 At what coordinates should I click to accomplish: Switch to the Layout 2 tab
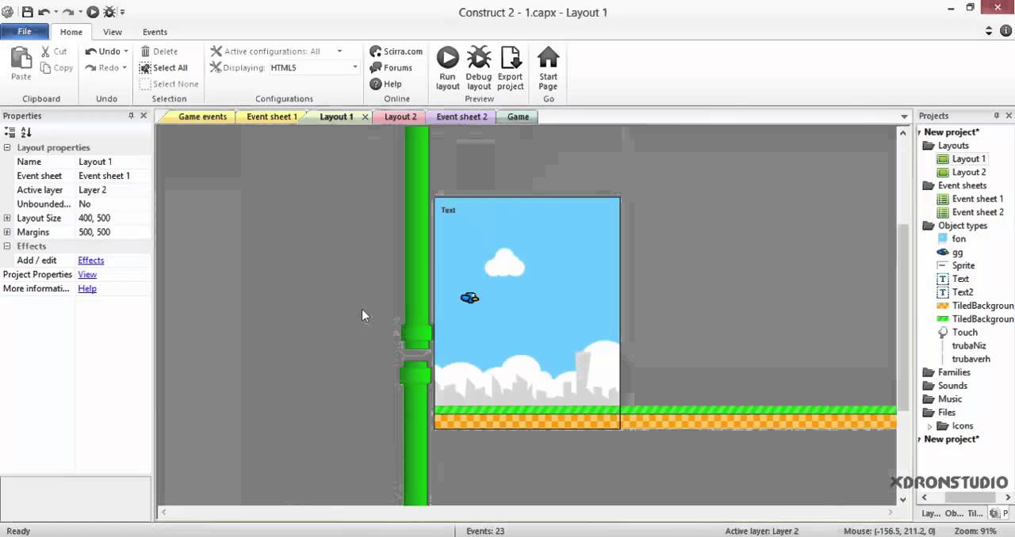(400, 116)
